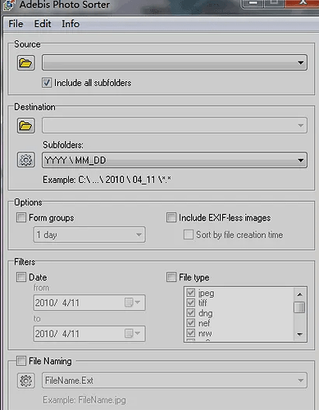Click the from date field 2010/ 4/11
This screenshot has width=319, height=410.
[89, 303]
